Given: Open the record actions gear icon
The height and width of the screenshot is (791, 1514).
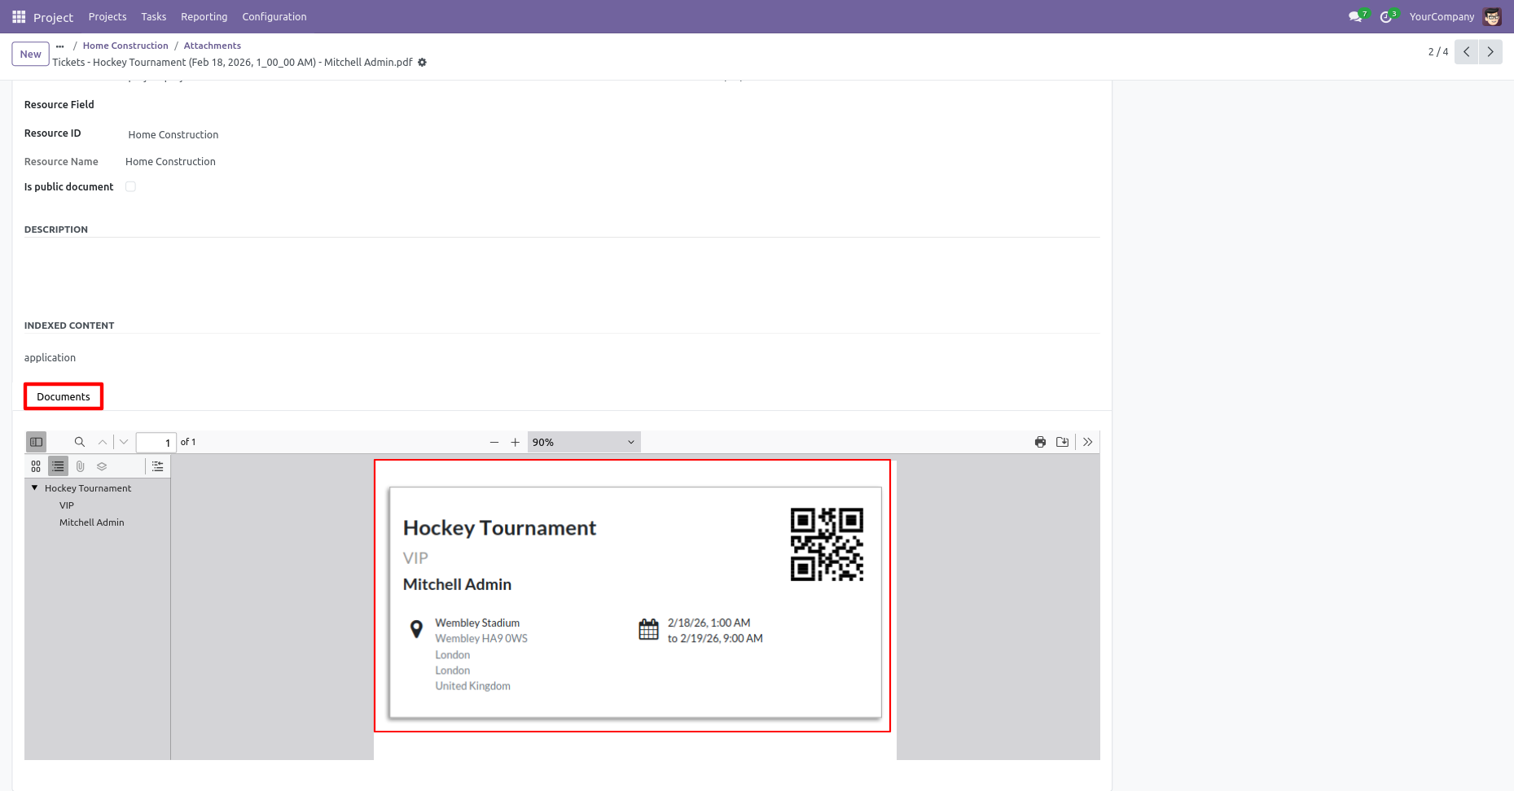Looking at the screenshot, I should coord(422,63).
